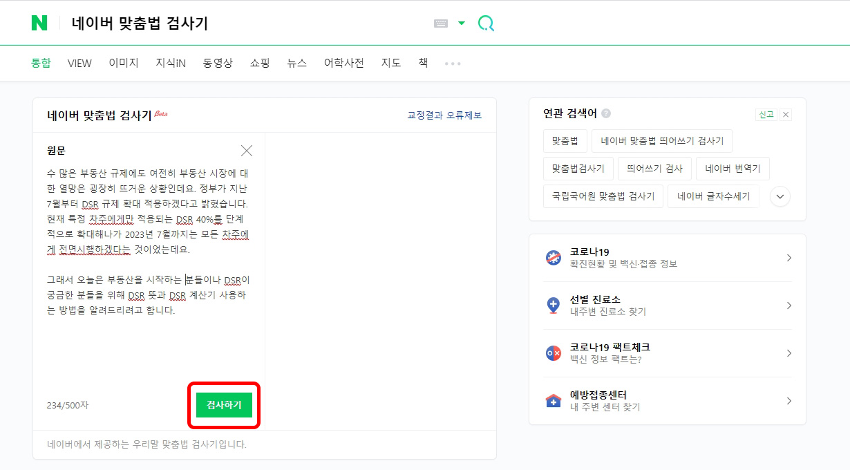Click the 선별 진료소 location pin icon

554,305
